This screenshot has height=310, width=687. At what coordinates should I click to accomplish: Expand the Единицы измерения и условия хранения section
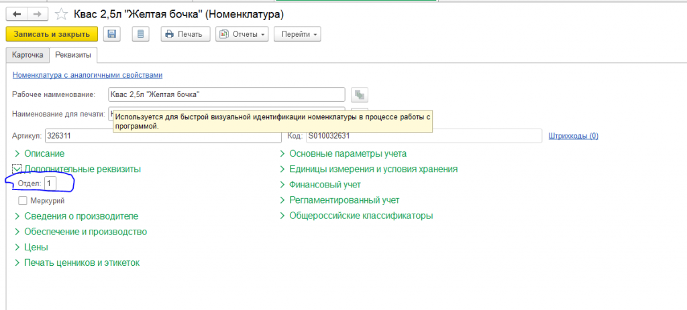pyautogui.click(x=368, y=169)
